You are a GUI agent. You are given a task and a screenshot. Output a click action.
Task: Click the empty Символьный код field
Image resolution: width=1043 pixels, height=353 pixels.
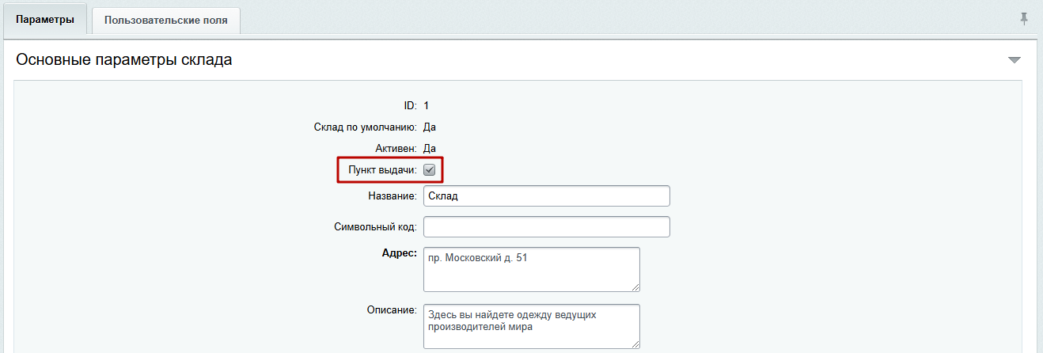click(x=547, y=226)
